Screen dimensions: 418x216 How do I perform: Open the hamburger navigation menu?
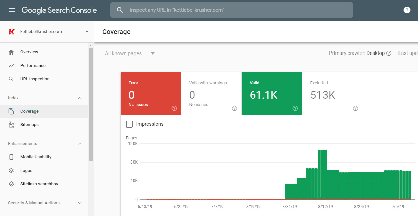[12, 10]
